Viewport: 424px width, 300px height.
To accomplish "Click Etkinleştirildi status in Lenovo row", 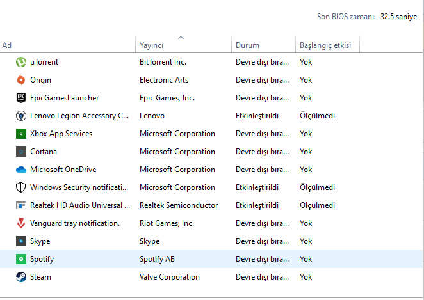I will point(257,116).
